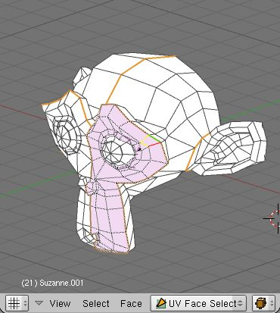The image size is (280, 313).
Task: Open the UV Face Select mode dropdown
Action: pyautogui.click(x=198, y=303)
